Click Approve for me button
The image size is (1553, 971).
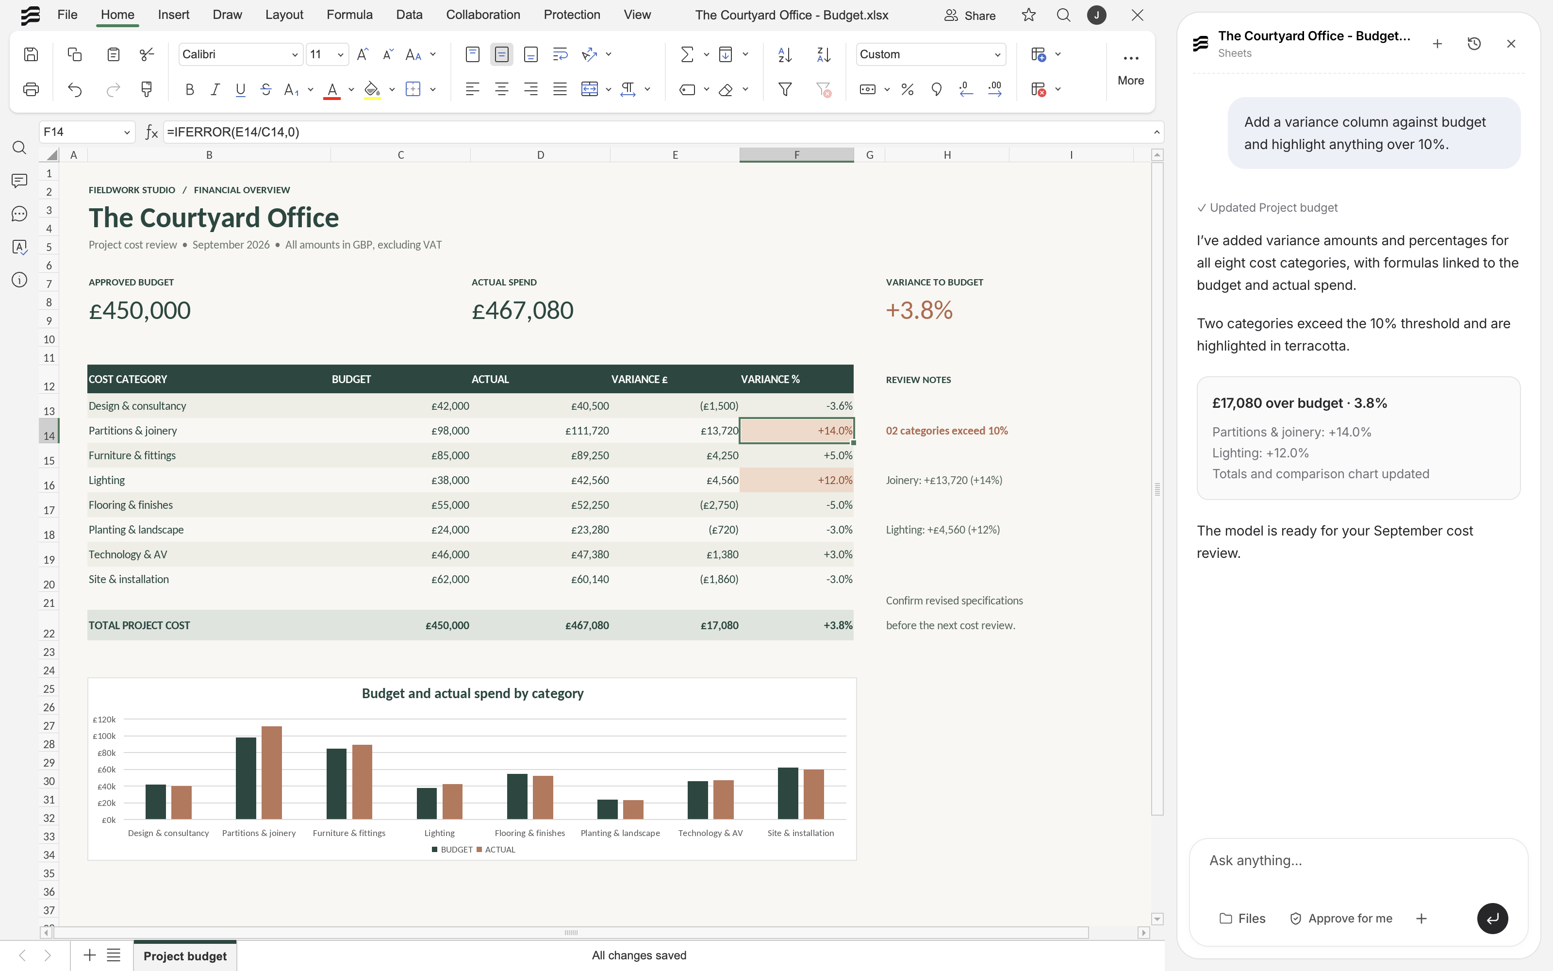click(x=1340, y=919)
